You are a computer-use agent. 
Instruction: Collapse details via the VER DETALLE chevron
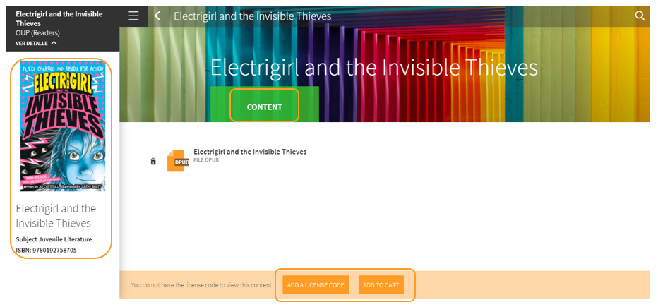(x=54, y=43)
